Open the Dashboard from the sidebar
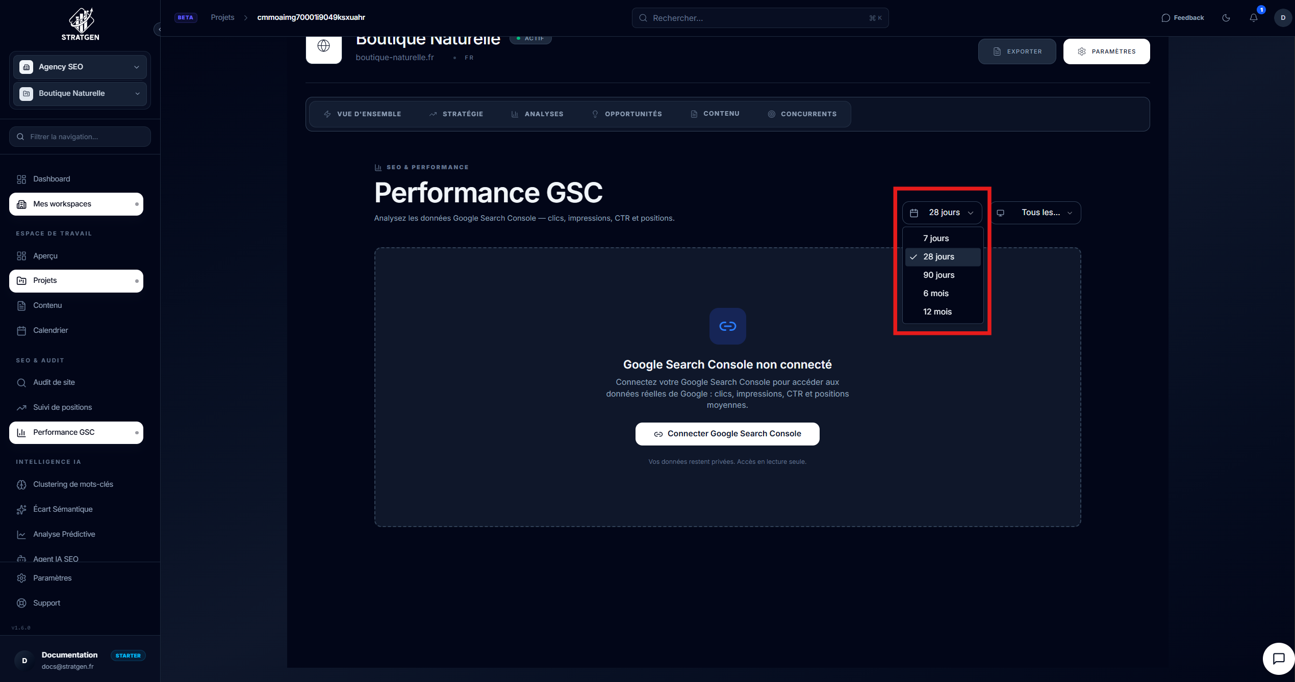1295x682 pixels. [x=51, y=179]
